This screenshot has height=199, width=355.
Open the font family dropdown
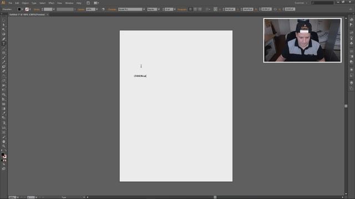tap(144, 9)
